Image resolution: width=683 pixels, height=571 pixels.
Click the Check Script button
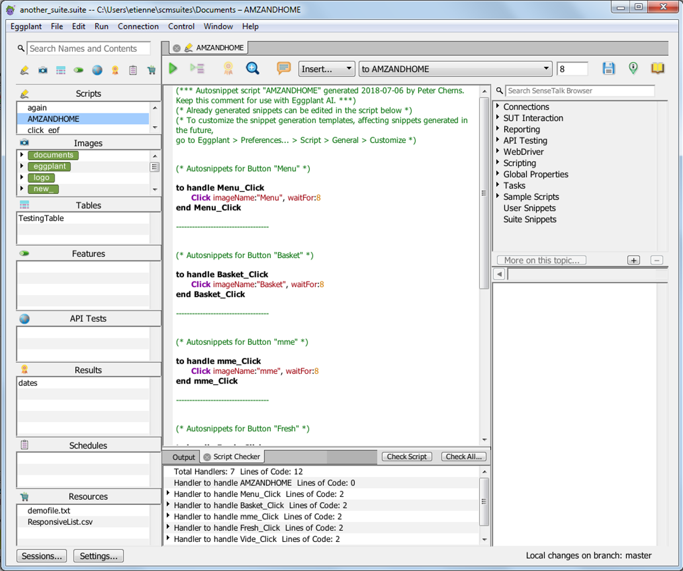406,456
